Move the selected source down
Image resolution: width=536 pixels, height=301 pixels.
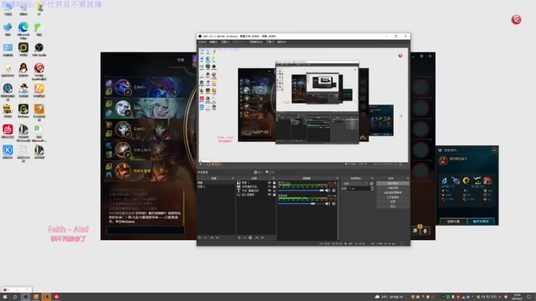click(x=263, y=237)
